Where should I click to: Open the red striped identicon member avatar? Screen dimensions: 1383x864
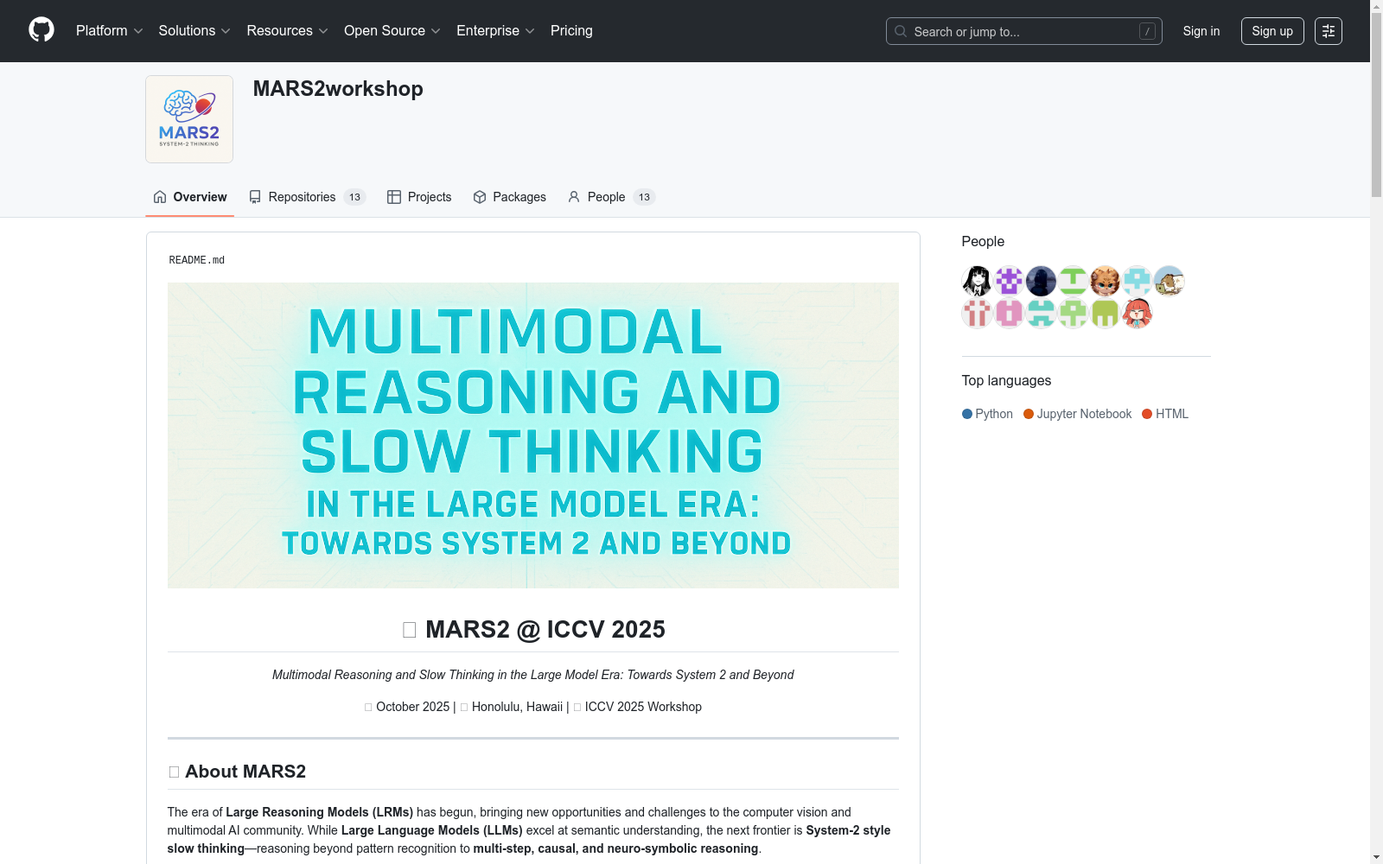click(x=978, y=313)
